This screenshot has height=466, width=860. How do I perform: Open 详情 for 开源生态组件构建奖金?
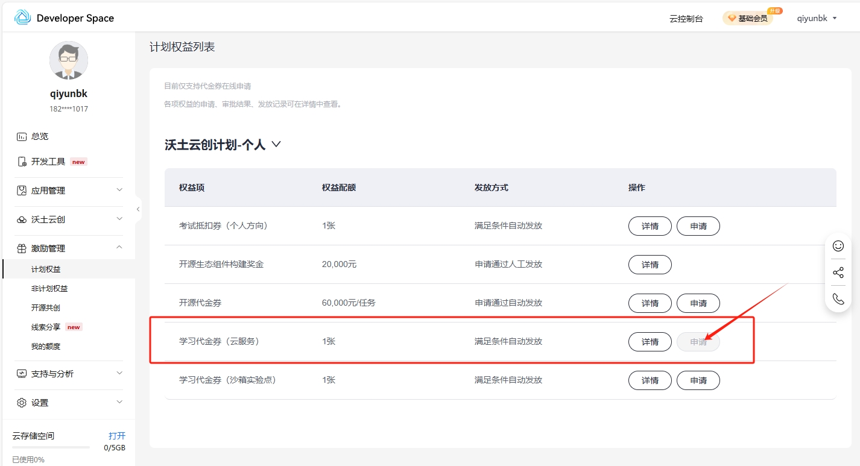coord(650,265)
